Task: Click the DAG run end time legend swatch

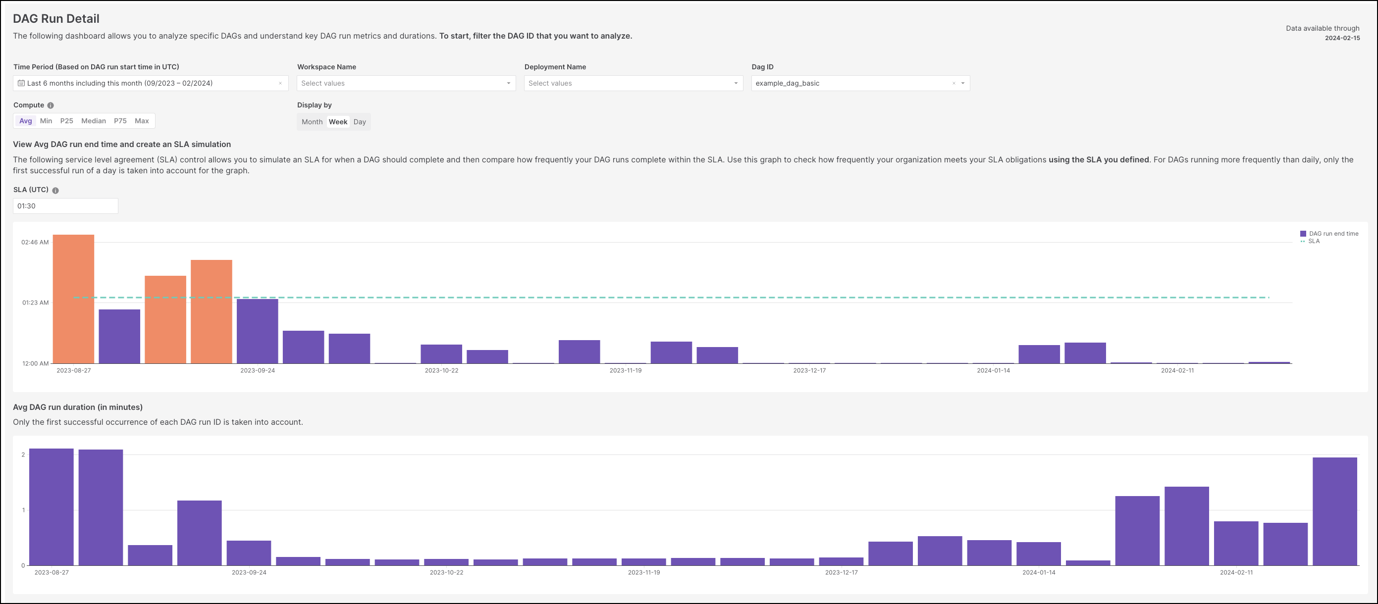Action: (1303, 234)
